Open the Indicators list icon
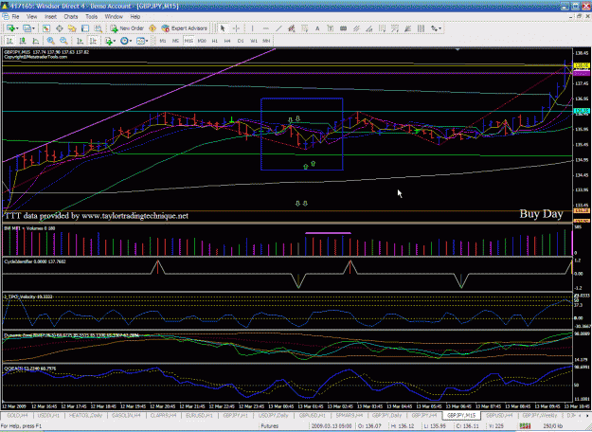 pos(108,41)
